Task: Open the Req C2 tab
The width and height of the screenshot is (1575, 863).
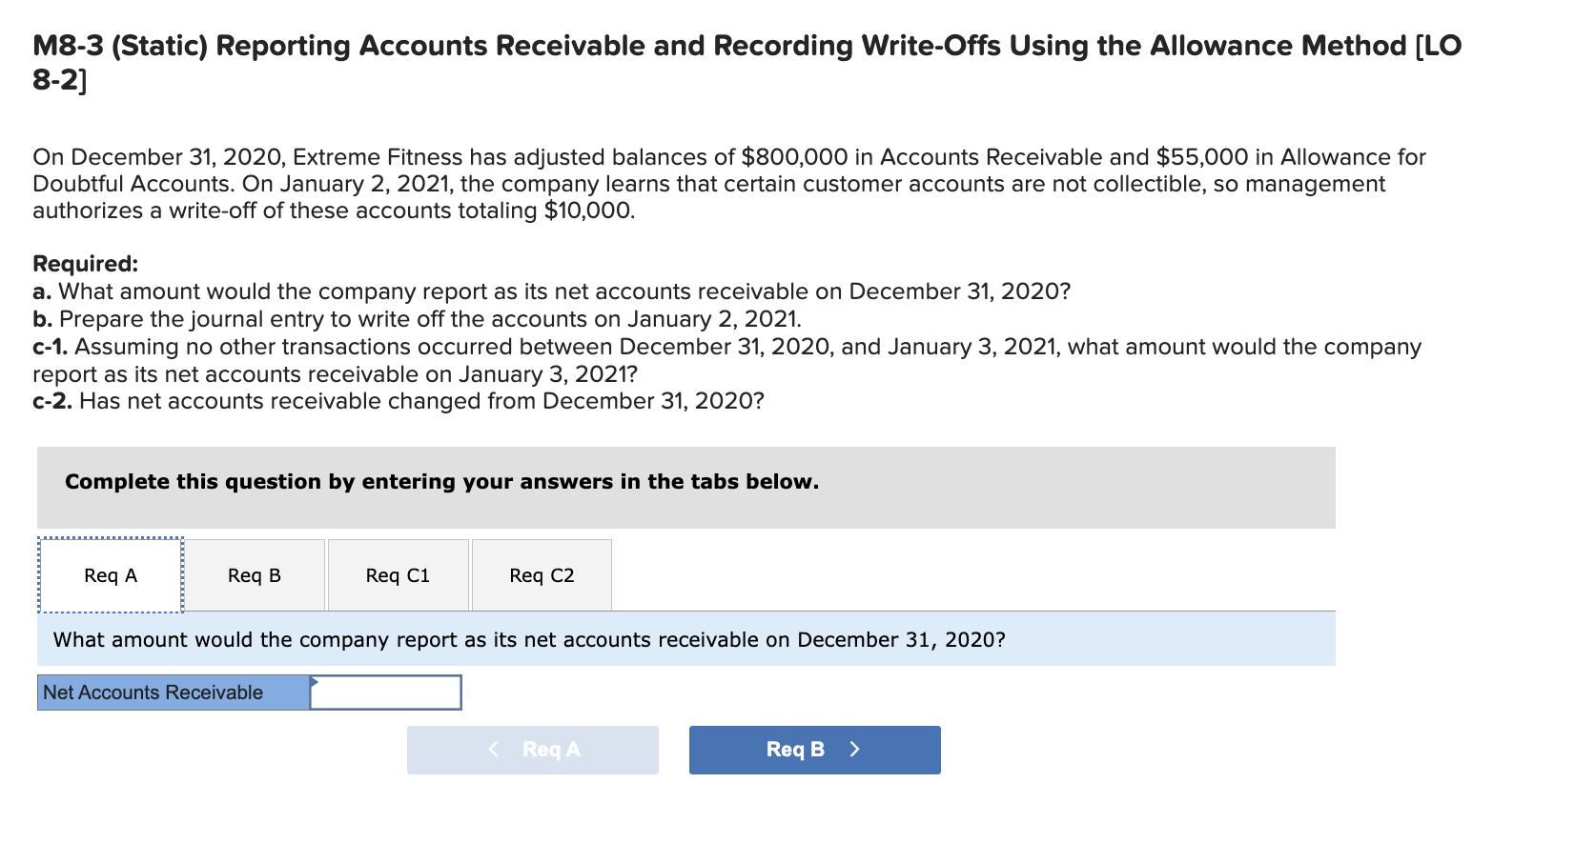Action: [541, 574]
